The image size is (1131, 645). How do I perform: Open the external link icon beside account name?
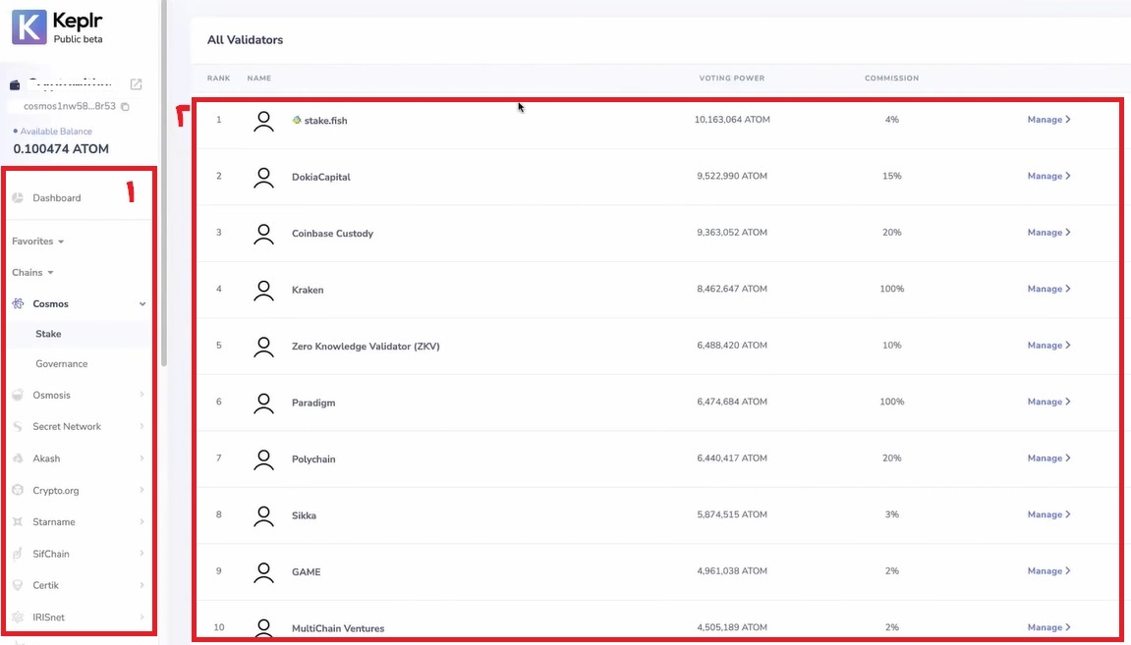point(136,84)
